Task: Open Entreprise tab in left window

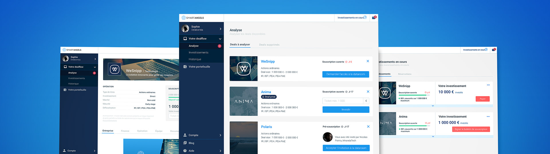Action: 108,131
